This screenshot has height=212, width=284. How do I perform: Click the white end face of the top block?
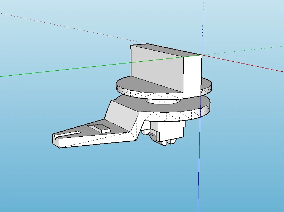coord(193,75)
